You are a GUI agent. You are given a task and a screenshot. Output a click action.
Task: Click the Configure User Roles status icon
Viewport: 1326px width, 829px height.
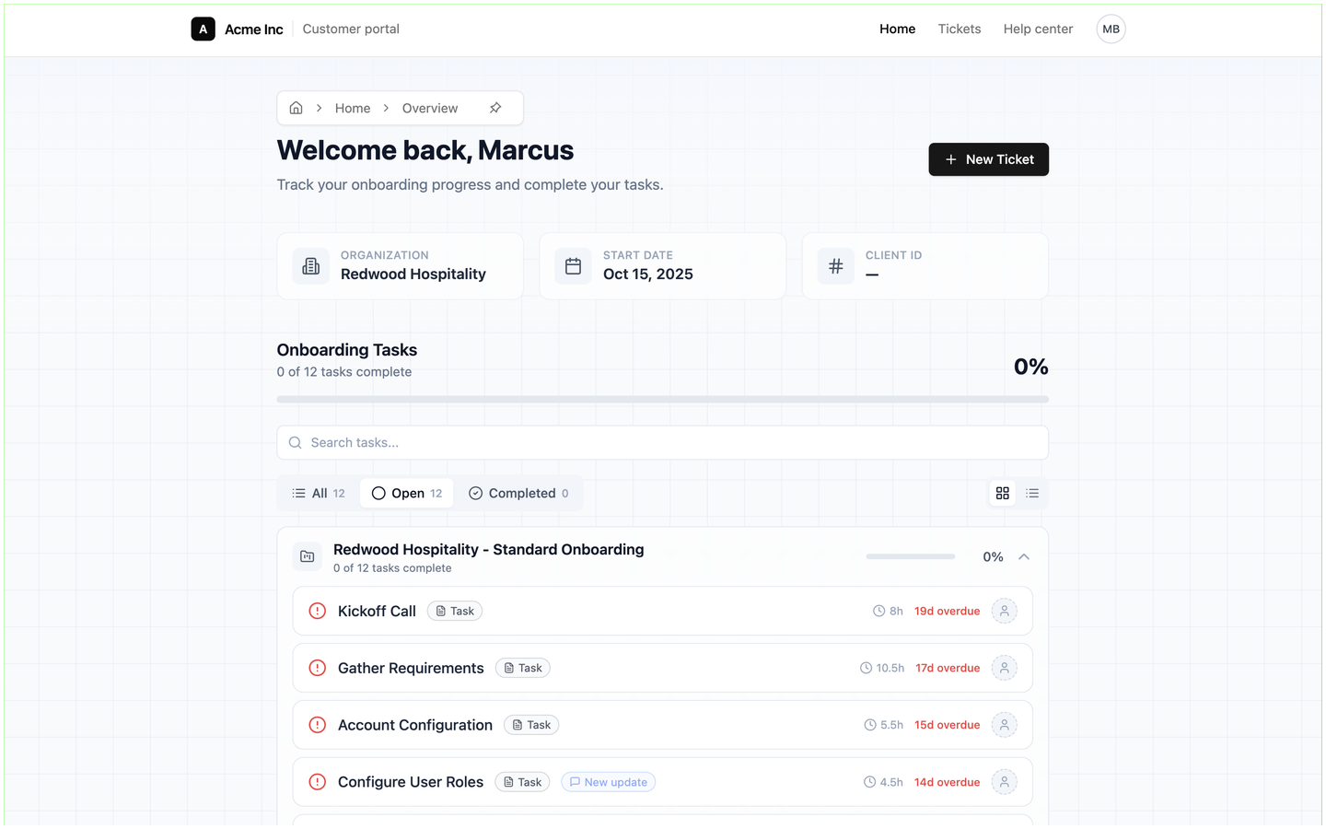coord(318,782)
